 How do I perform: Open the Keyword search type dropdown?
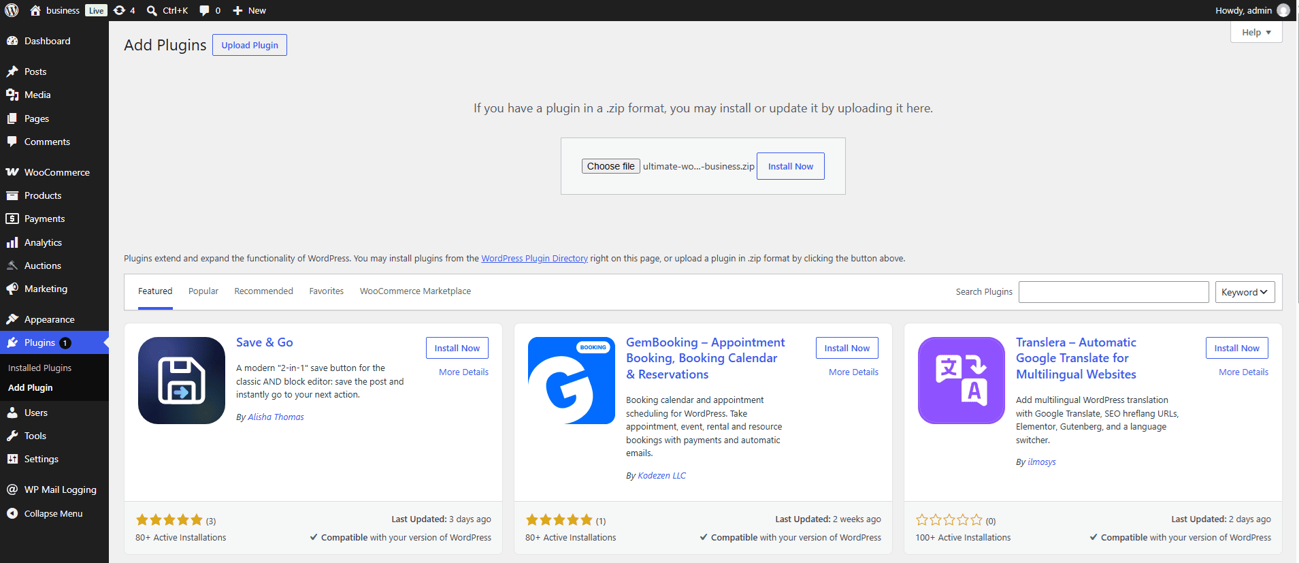[1245, 292]
